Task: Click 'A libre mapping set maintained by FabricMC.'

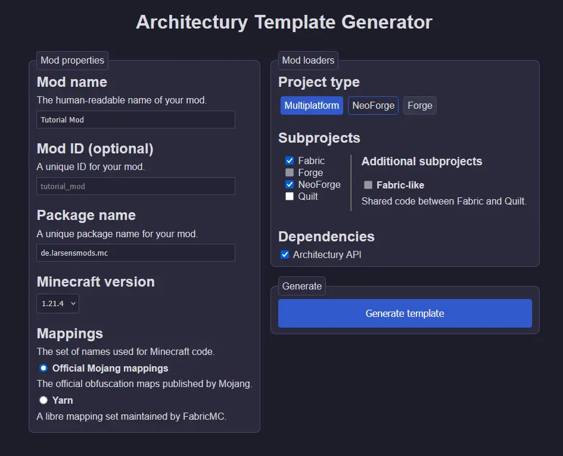Action: coord(132,417)
